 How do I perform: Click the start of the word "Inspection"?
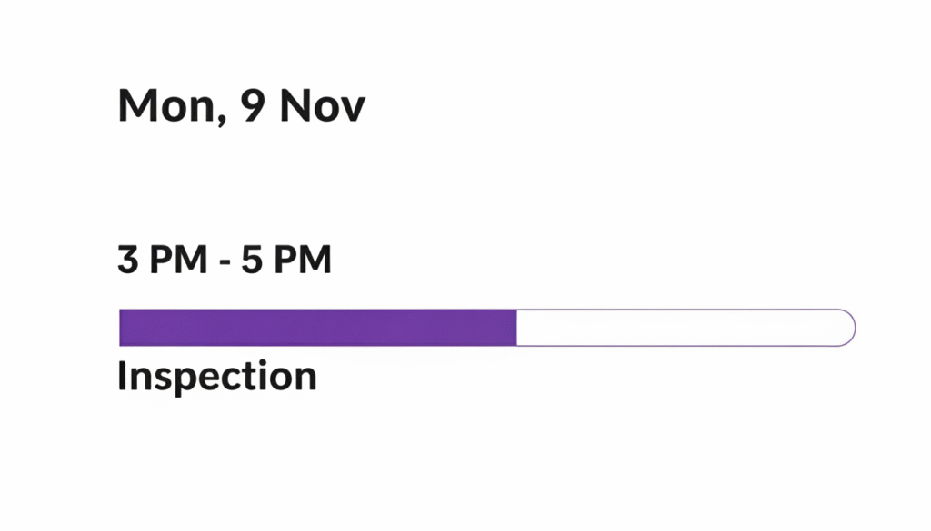123,377
